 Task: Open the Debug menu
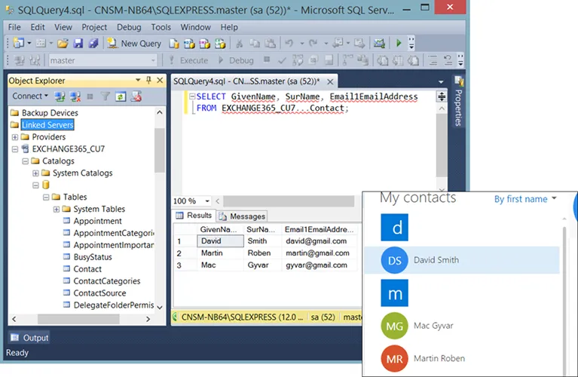(129, 27)
